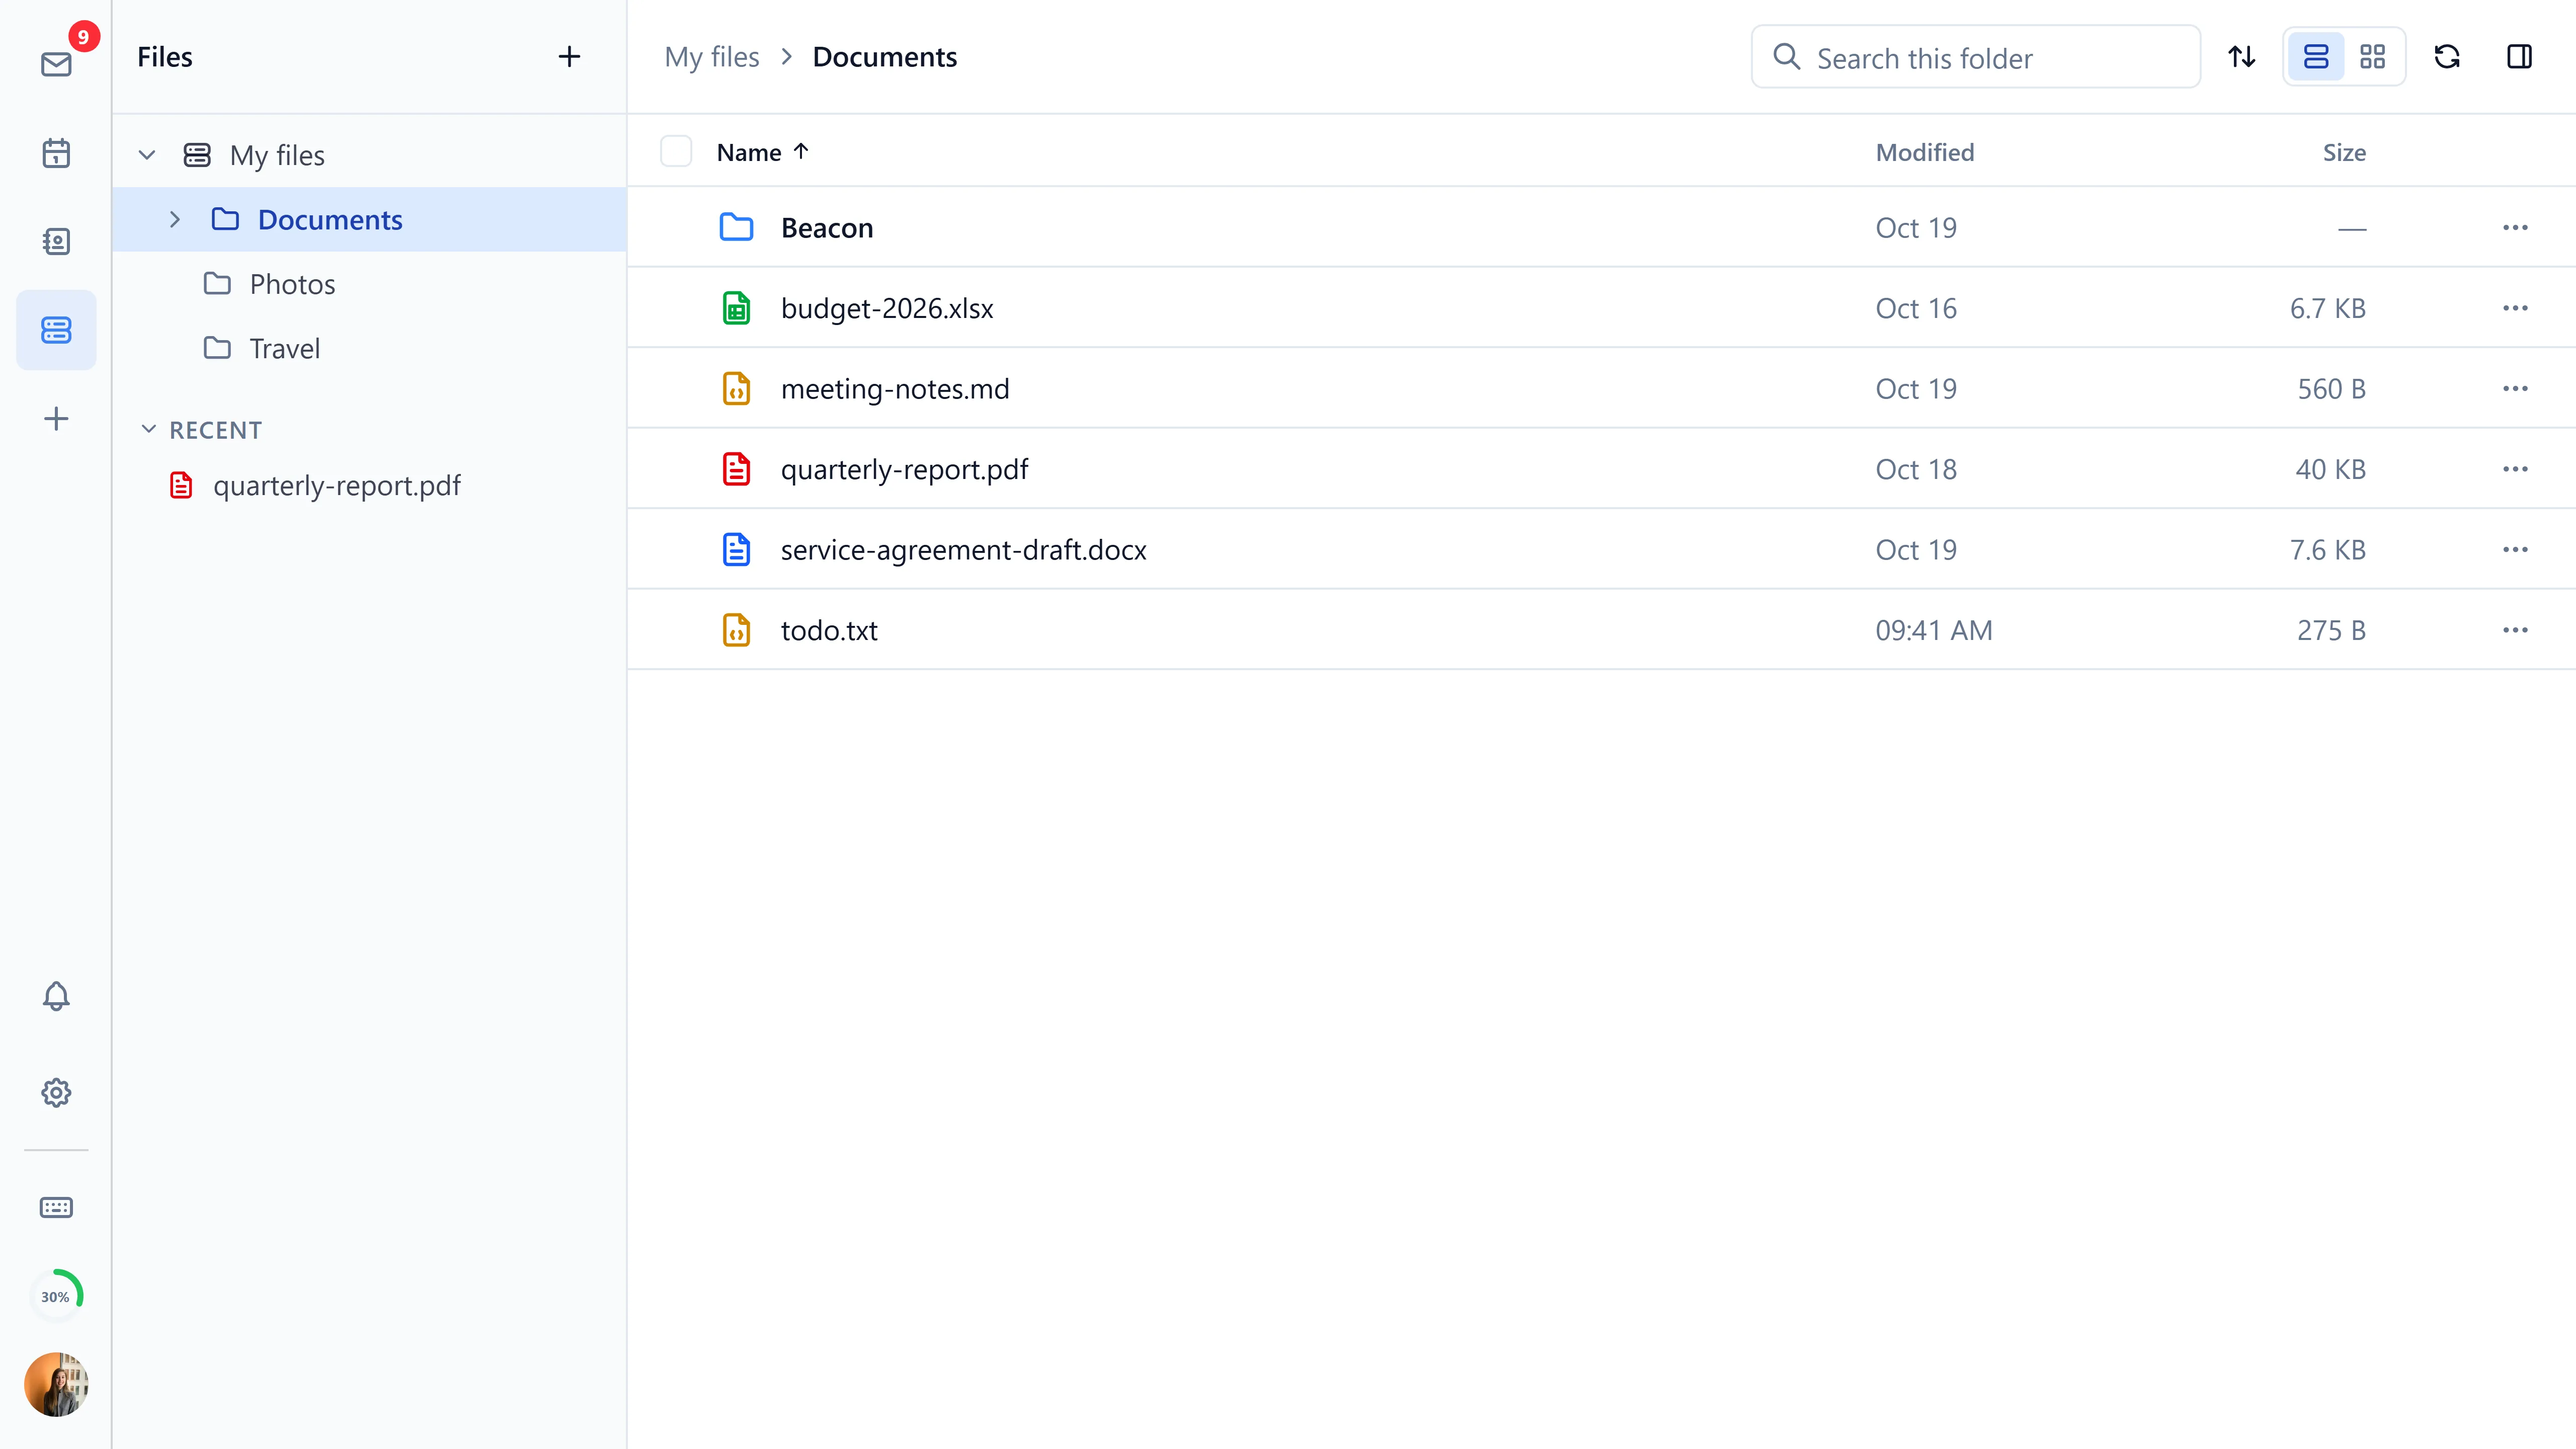Image resolution: width=2576 pixels, height=1449 pixels.
Task: Open more options for quarterly-report.pdf row
Action: click(x=2515, y=469)
